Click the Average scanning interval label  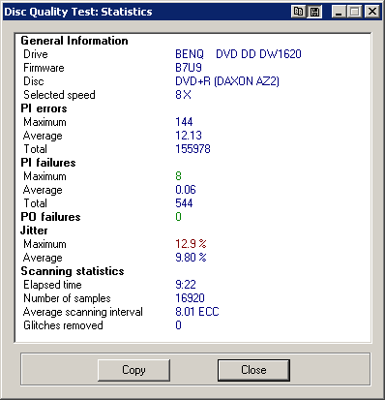click(83, 312)
